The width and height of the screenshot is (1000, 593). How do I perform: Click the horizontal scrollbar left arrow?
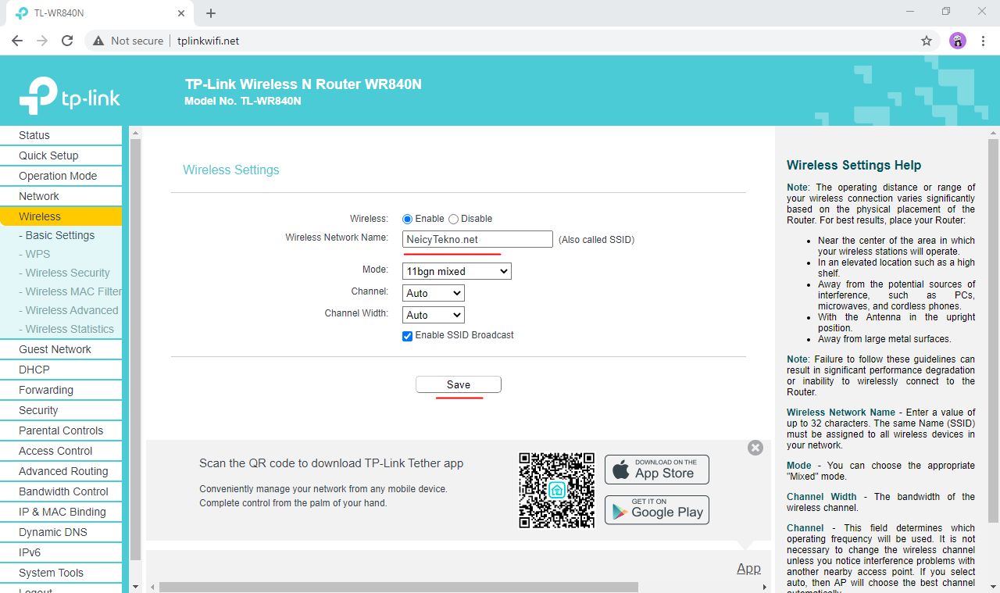pyautogui.click(x=152, y=587)
